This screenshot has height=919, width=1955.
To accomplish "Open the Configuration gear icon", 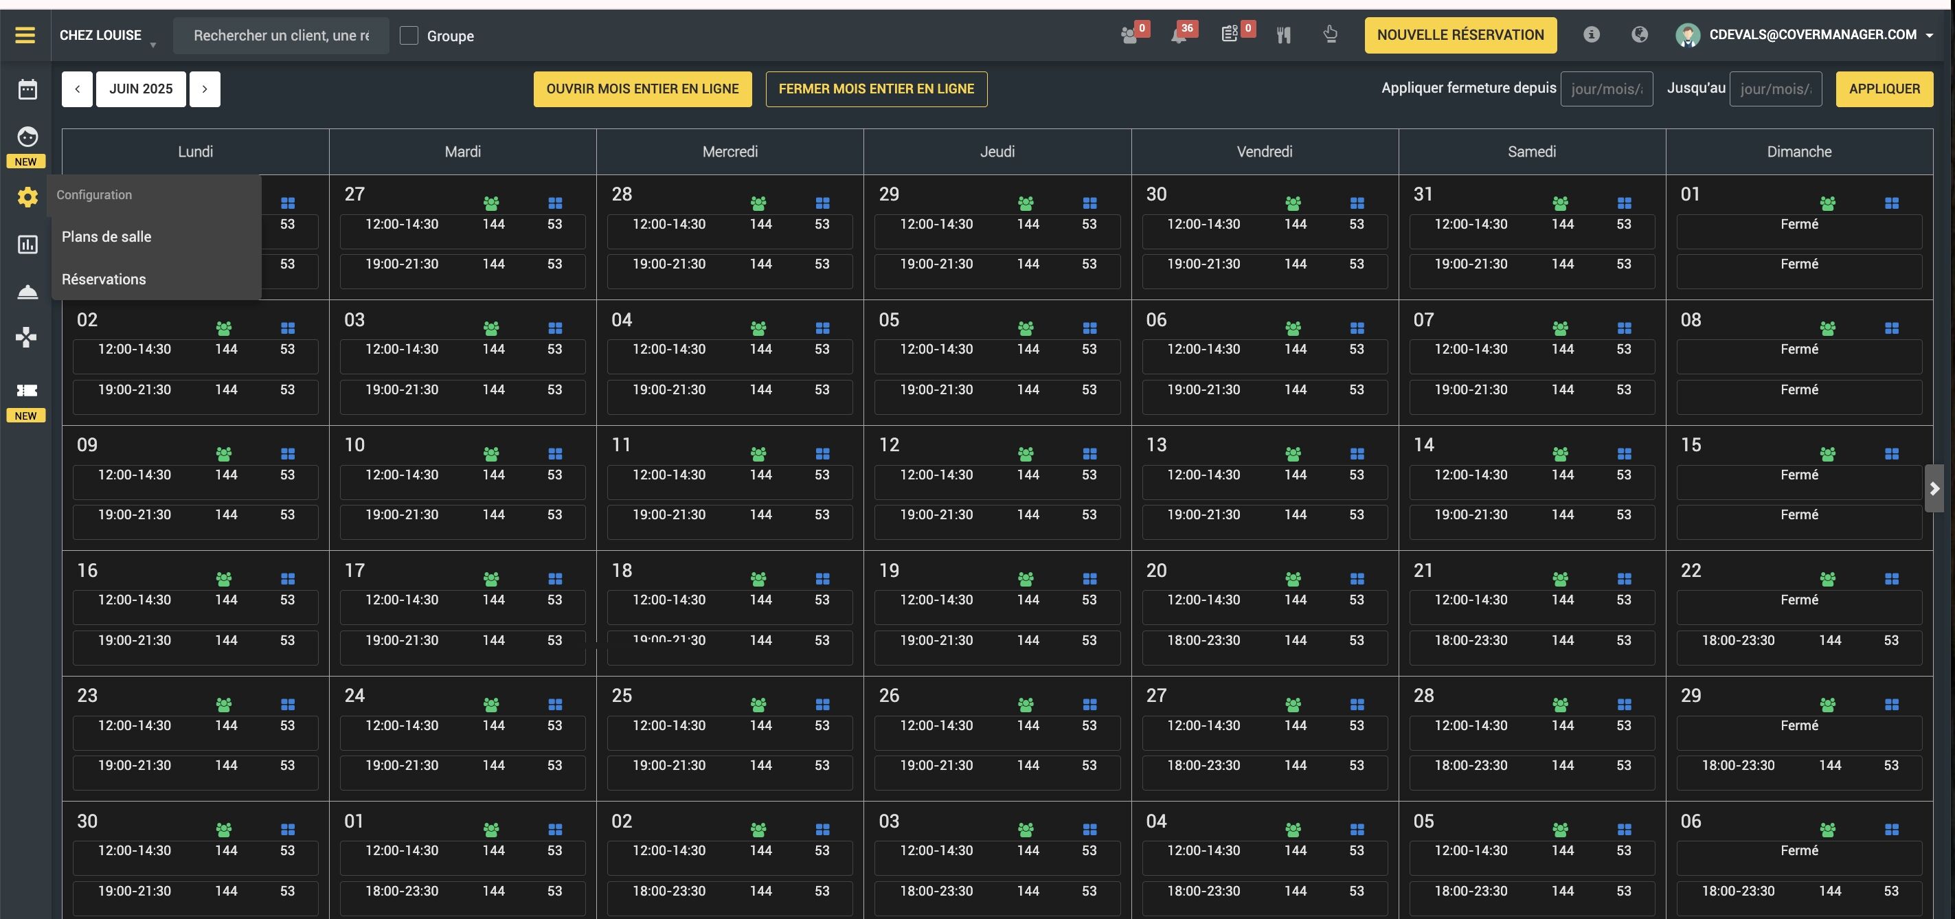I will tap(27, 197).
